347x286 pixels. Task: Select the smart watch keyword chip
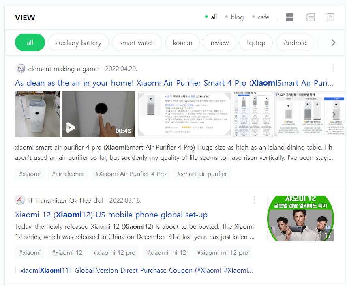point(137,43)
